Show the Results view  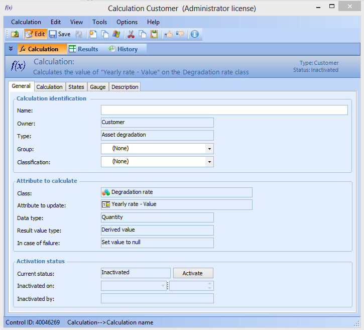click(83, 49)
